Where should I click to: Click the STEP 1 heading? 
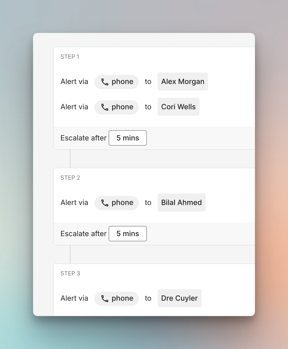(70, 57)
